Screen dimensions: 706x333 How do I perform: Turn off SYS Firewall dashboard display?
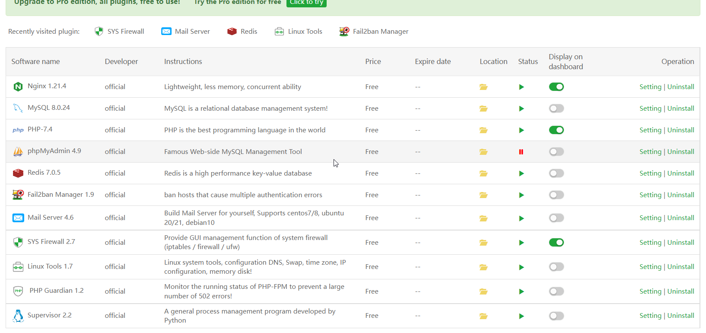coord(557,243)
